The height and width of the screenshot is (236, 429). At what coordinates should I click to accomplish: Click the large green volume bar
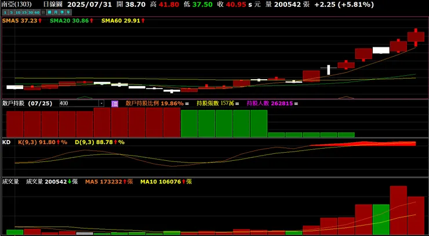click(x=381, y=220)
